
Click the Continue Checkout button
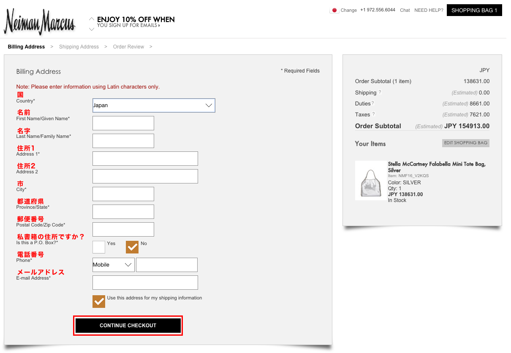click(x=128, y=326)
